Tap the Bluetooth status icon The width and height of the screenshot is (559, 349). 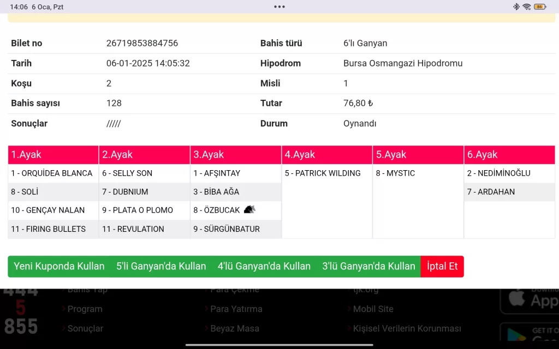516,7
